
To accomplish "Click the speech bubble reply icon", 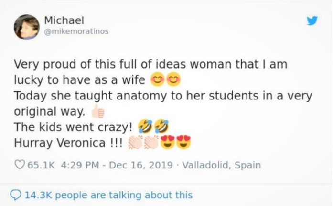I will pos(15,195).
